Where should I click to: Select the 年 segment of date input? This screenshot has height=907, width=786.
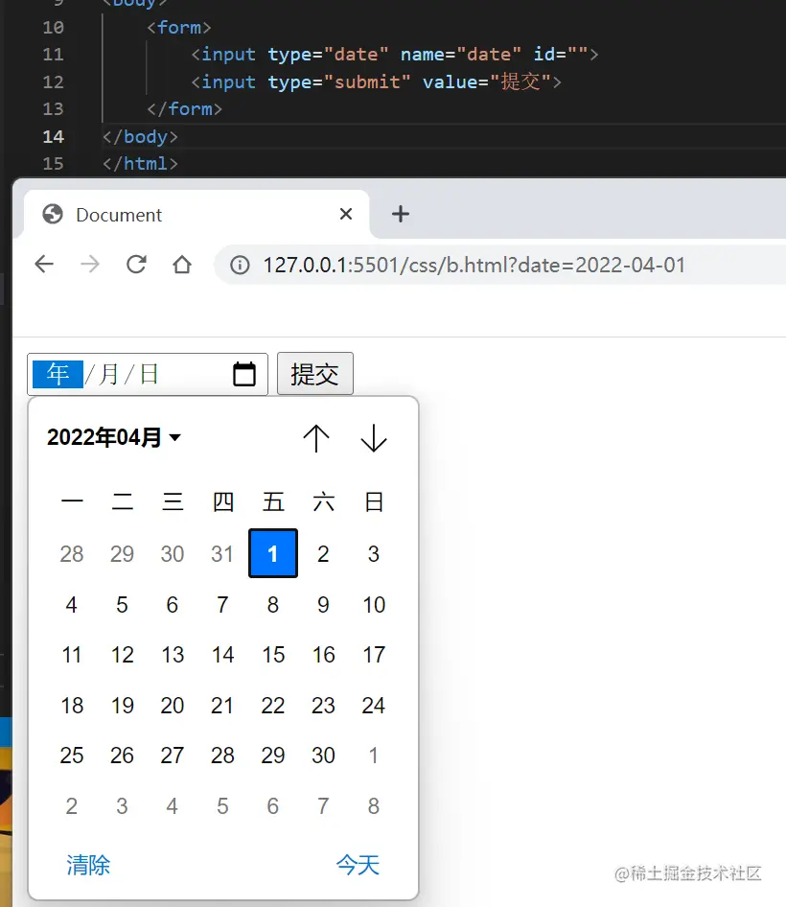58,374
